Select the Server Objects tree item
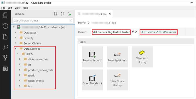Viewport: 196px width, 99px height. (32, 43)
